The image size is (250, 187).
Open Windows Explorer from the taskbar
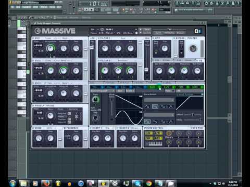coord(24,183)
